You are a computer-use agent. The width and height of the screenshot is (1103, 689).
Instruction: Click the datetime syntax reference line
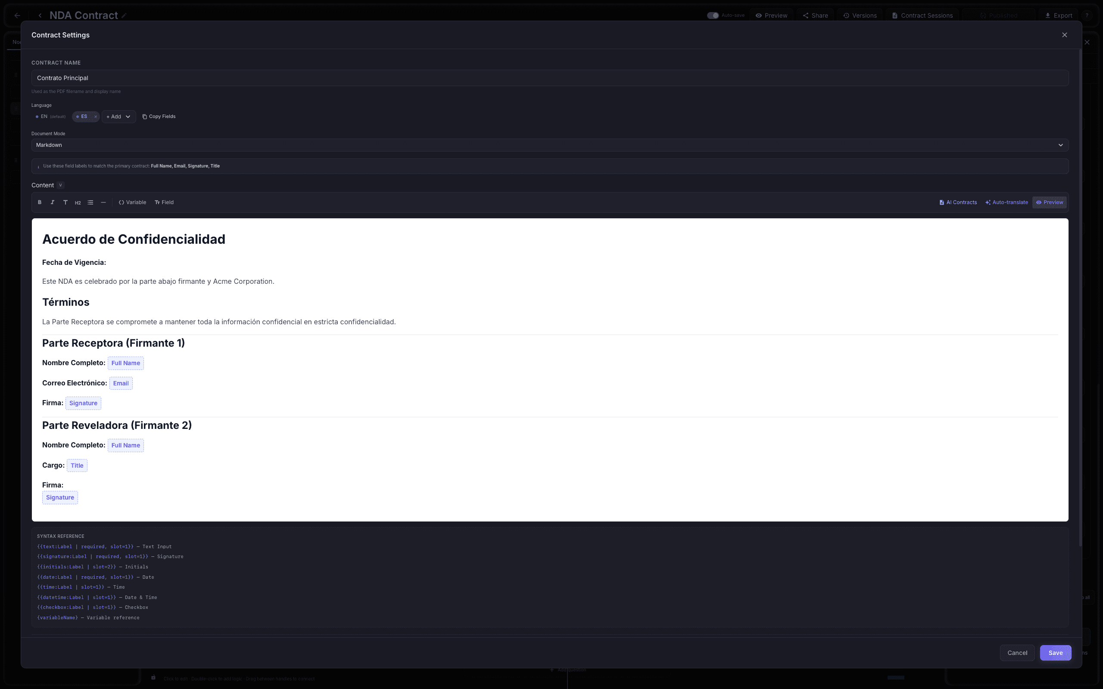coord(97,597)
